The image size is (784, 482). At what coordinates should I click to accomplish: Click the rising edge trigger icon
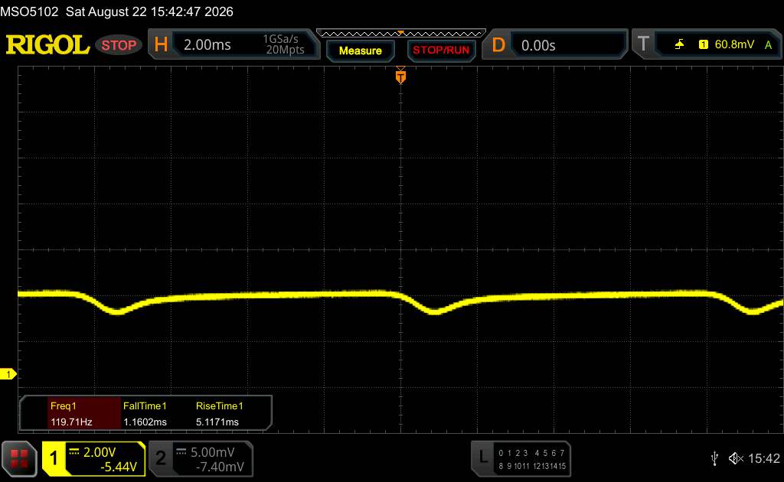coord(679,44)
